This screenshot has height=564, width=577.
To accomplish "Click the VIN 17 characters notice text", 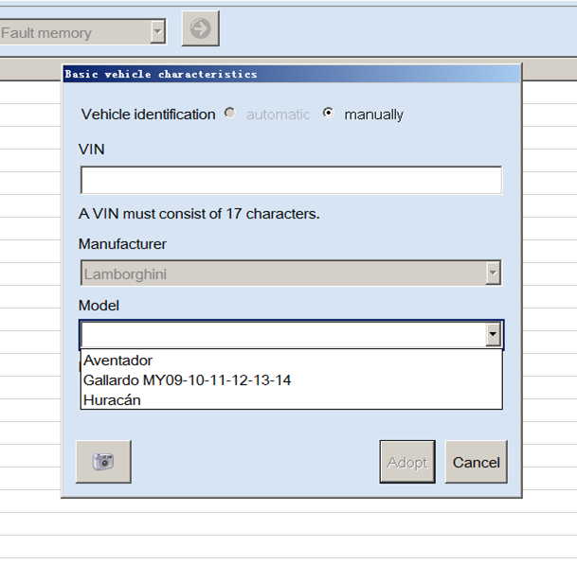I will [199, 214].
